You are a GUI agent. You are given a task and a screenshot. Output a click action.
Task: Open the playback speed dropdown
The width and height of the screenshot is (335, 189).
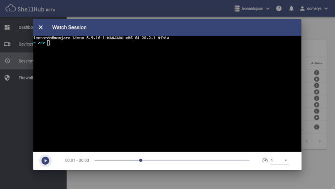tap(280, 160)
